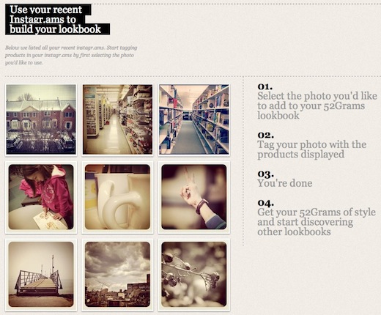Image resolution: width=381 pixels, height=315 pixels.
Task: Select the brick townhouses photo
Action: point(41,119)
